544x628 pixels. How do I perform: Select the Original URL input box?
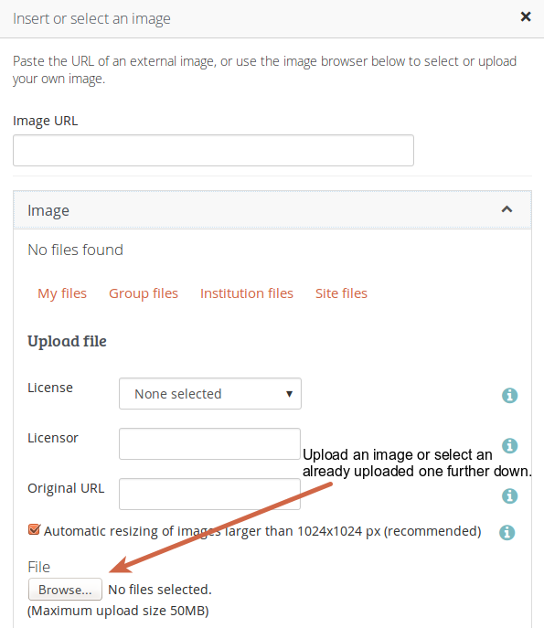pyautogui.click(x=209, y=495)
